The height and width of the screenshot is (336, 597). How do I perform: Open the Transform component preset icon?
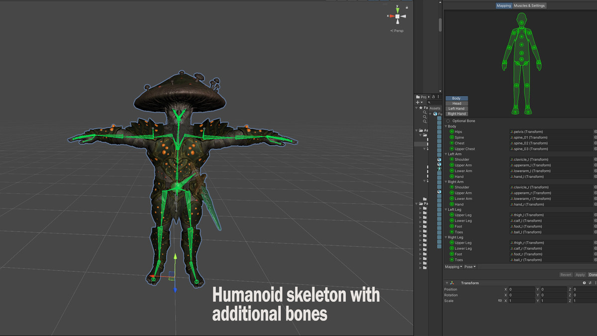tap(591, 283)
